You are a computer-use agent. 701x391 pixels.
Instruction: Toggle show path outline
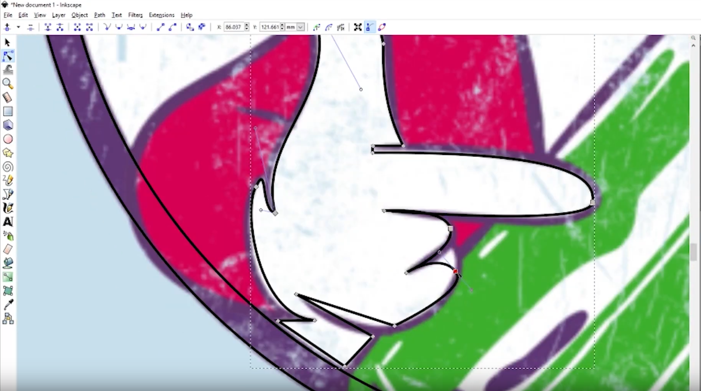pyautogui.click(x=382, y=27)
